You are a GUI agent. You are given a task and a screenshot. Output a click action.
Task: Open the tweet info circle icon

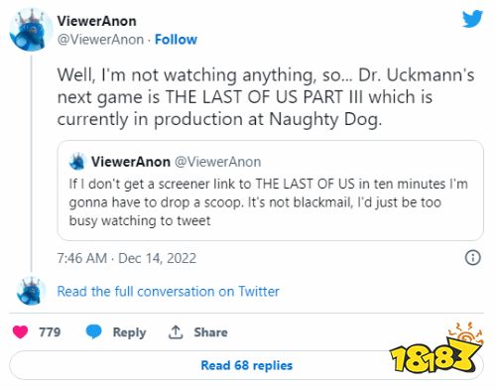(473, 258)
